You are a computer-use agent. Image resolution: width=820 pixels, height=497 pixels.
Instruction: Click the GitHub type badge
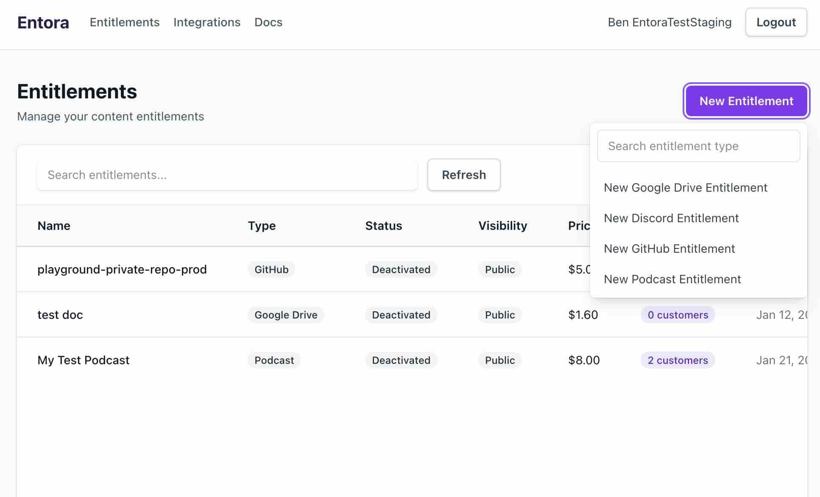[x=271, y=269]
